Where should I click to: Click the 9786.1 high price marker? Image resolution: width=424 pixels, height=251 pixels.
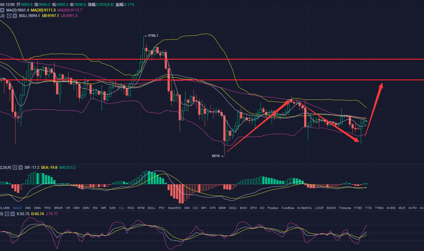tap(151, 36)
